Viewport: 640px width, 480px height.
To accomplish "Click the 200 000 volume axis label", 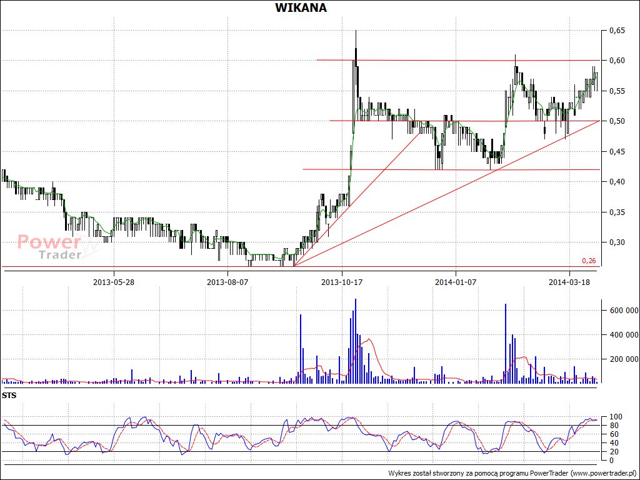I will 623,359.
